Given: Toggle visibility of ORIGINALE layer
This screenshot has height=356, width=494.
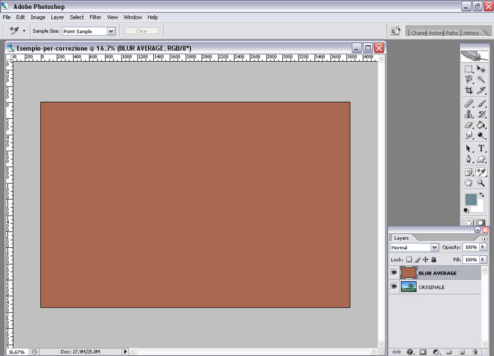Looking at the screenshot, I should click(x=393, y=287).
